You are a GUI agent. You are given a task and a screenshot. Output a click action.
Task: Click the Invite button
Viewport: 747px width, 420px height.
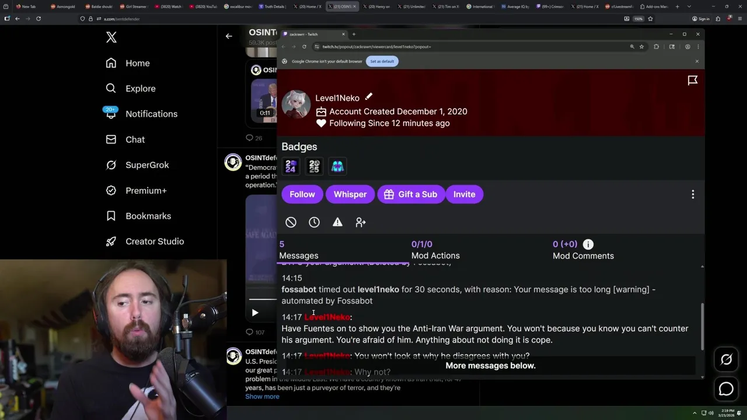point(465,194)
